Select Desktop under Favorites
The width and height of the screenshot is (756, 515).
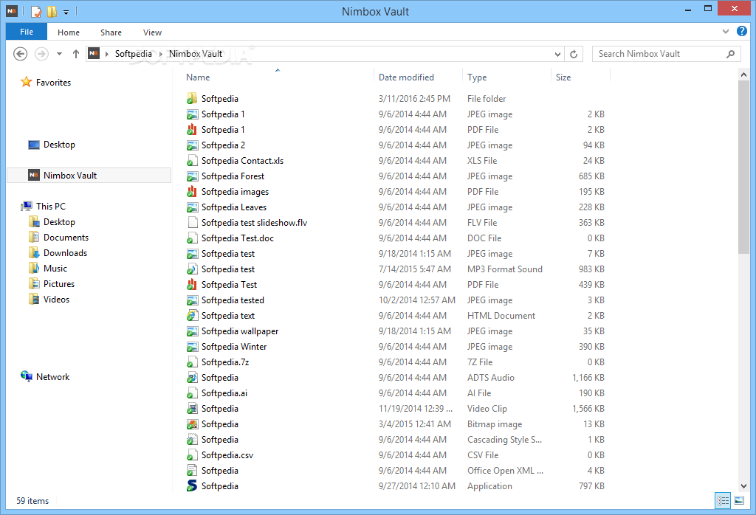pos(52,145)
